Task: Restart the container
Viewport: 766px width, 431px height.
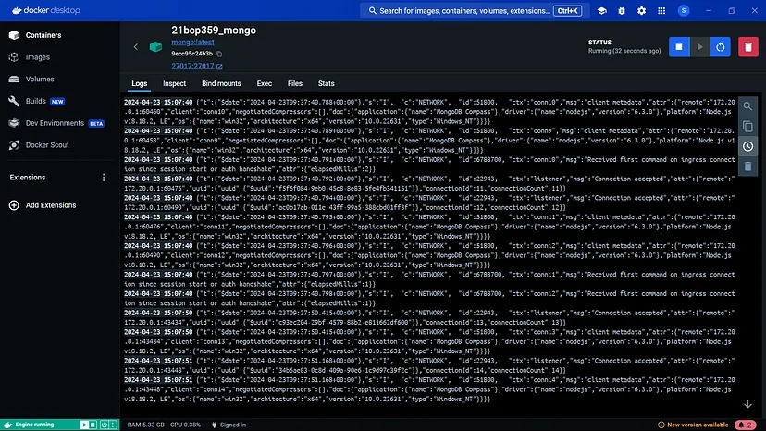Action: point(720,47)
